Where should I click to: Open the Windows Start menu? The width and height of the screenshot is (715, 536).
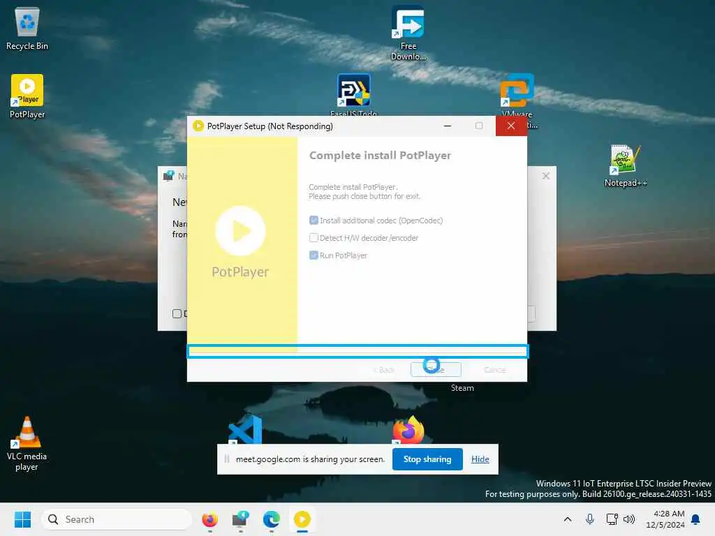coord(22,519)
